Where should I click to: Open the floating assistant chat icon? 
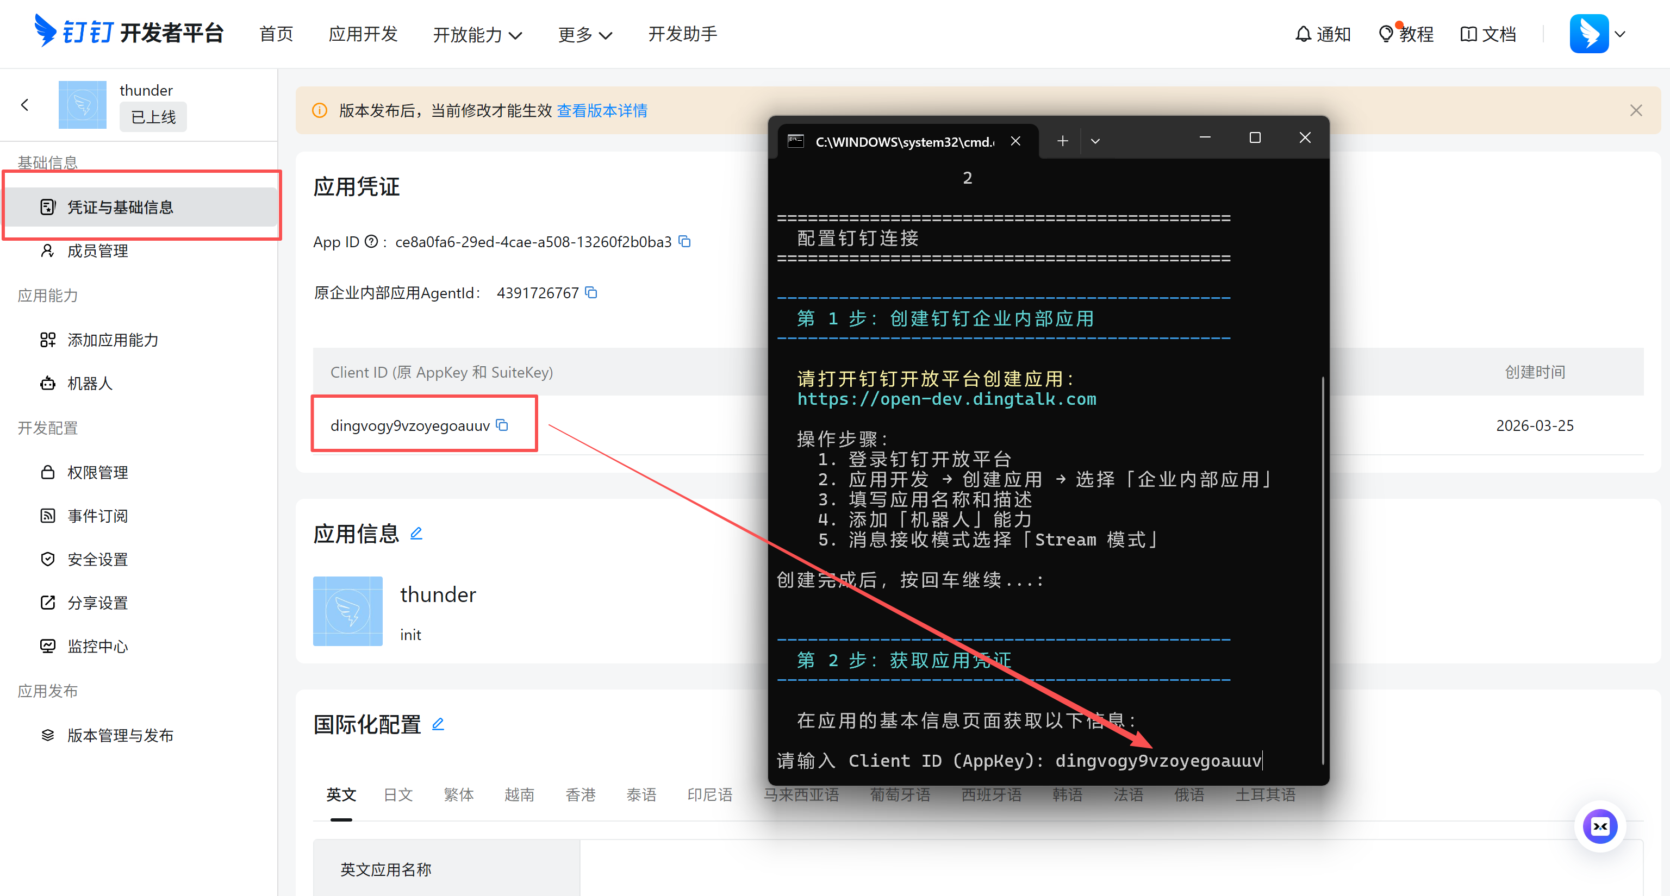(x=1599, y=826)
